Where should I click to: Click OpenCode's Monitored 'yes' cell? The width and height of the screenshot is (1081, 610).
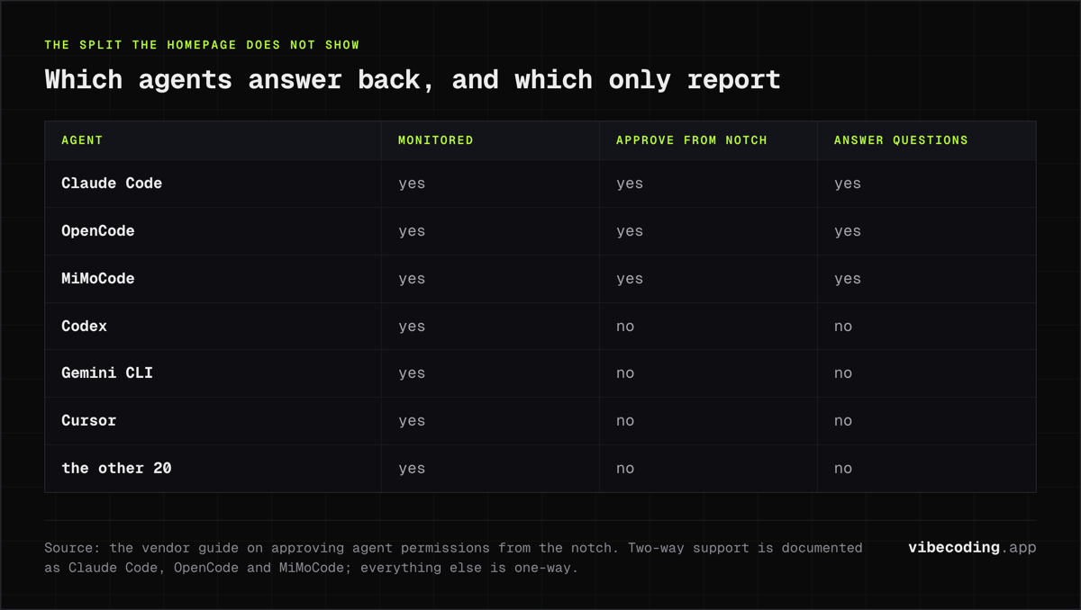click(x=412, y=232)
